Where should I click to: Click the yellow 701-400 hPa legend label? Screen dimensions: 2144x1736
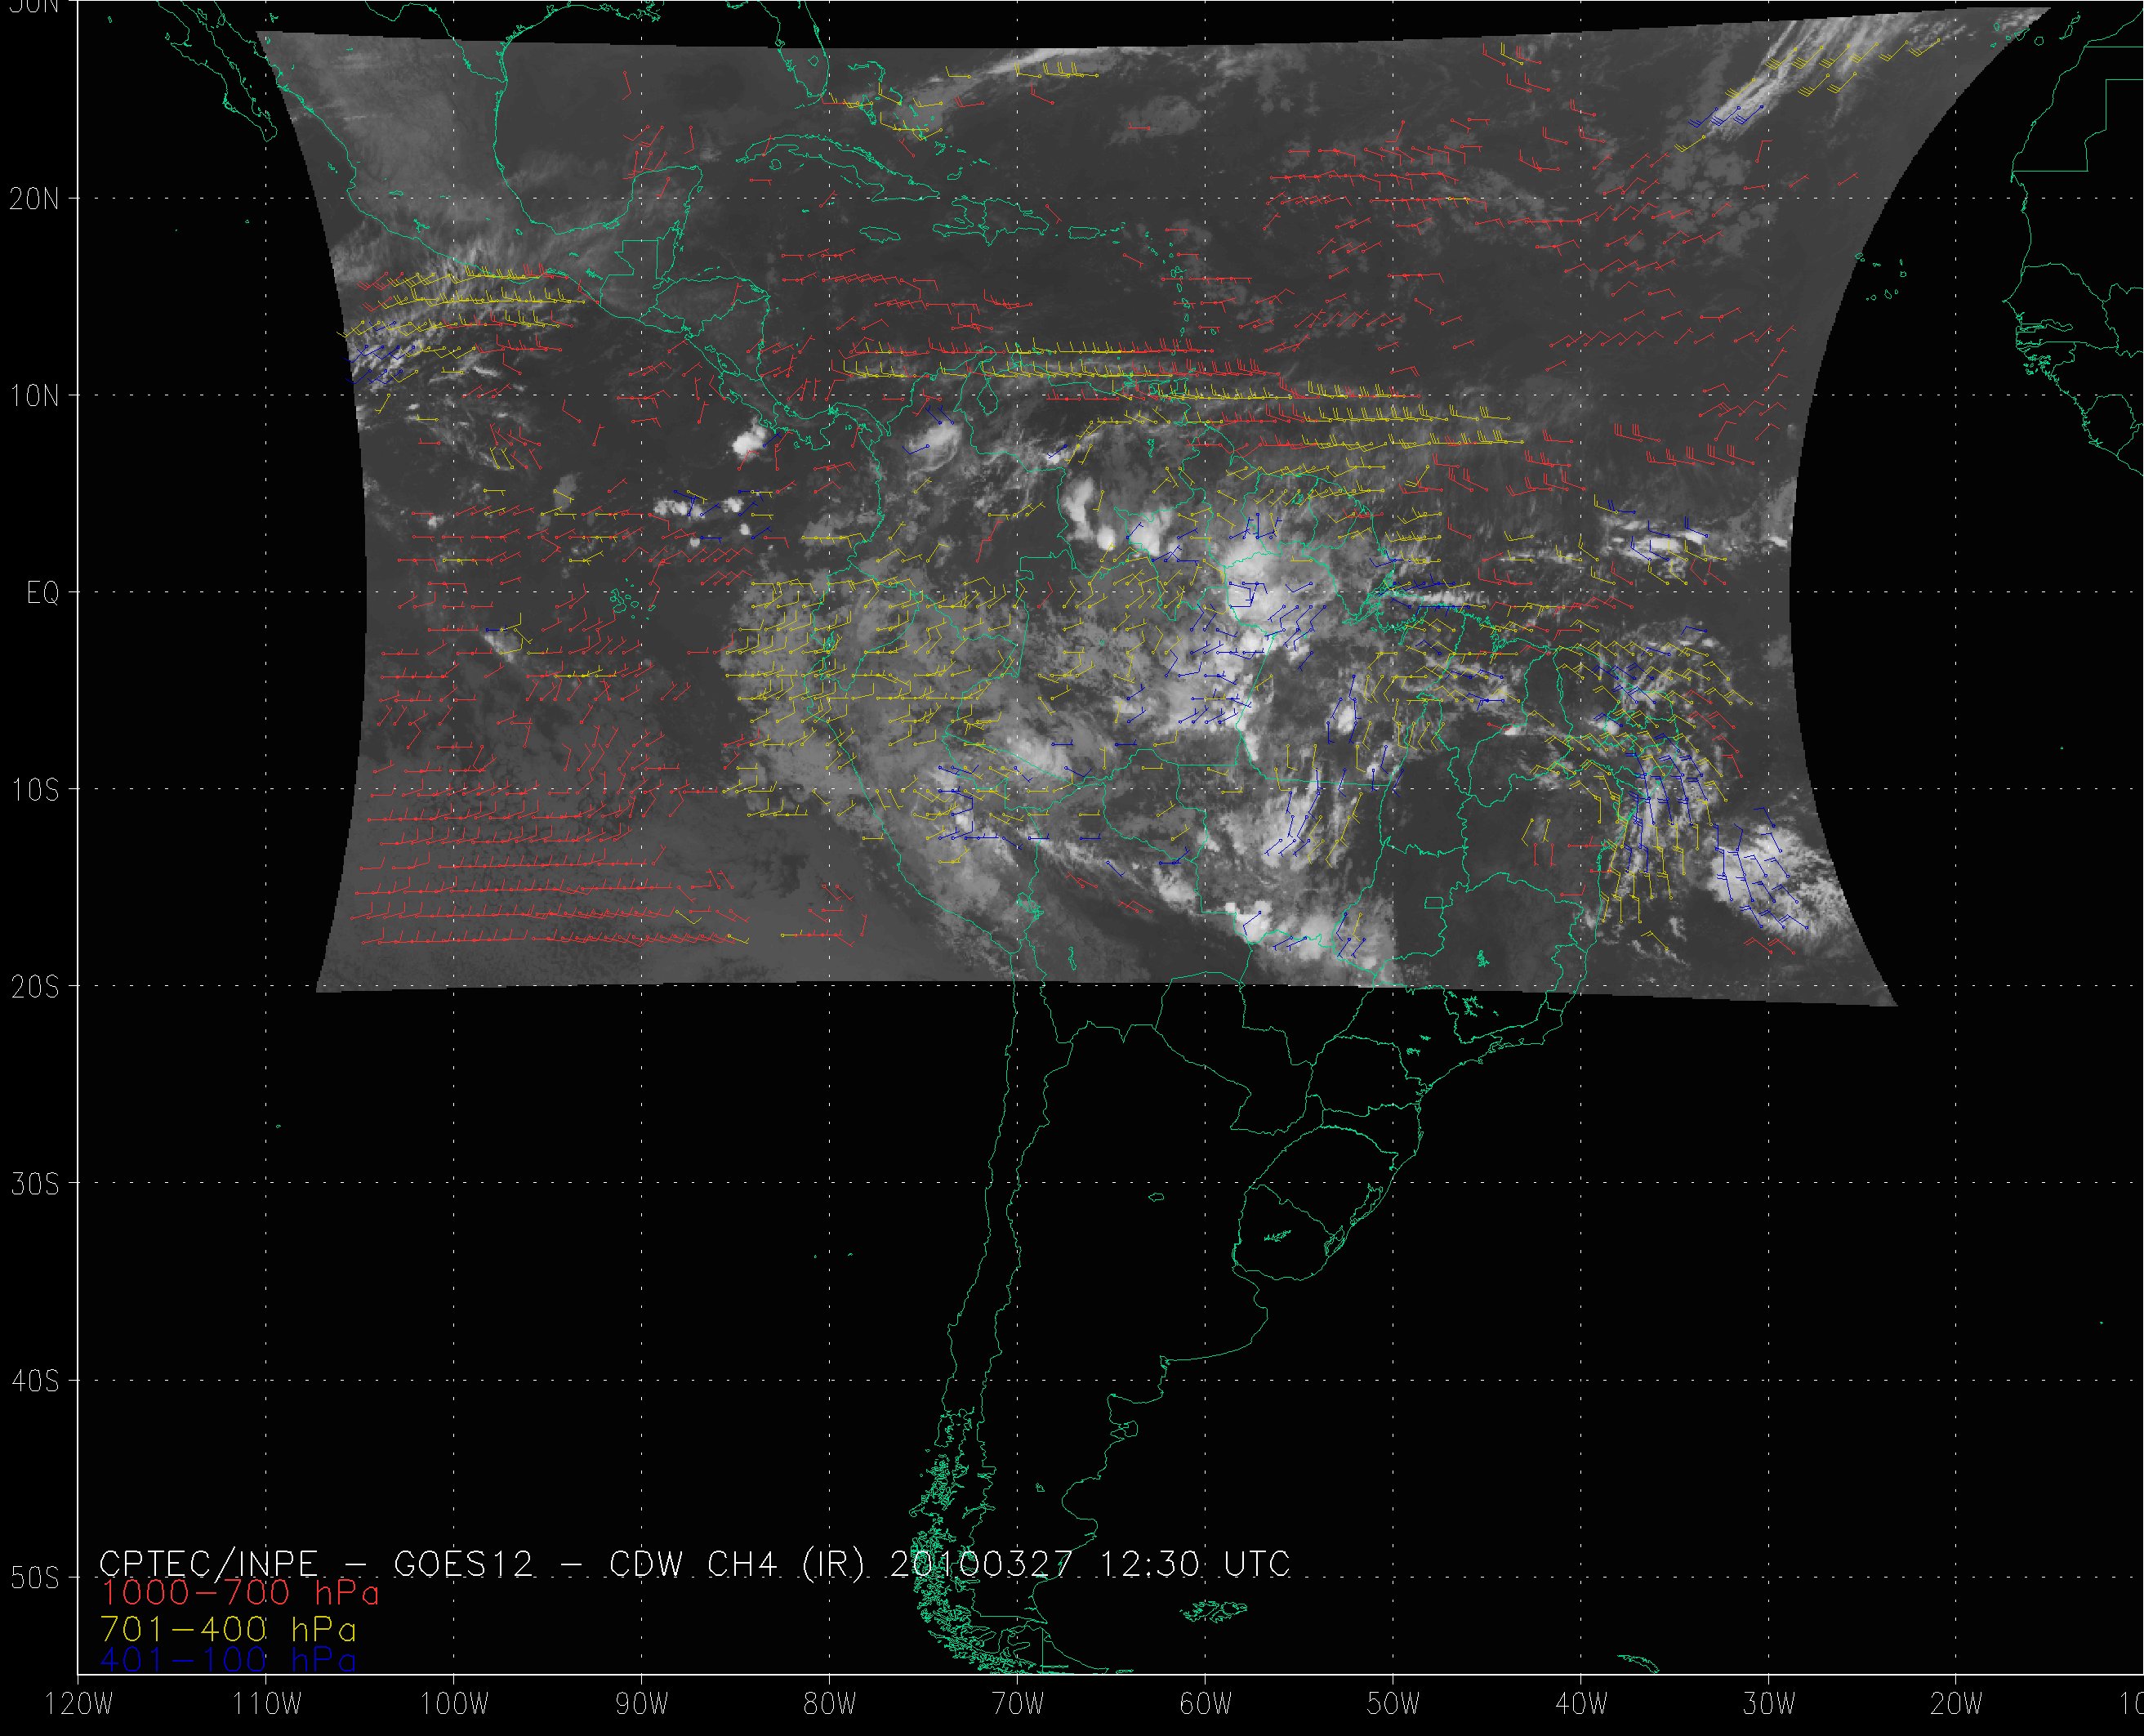[x=228, y=1629]
